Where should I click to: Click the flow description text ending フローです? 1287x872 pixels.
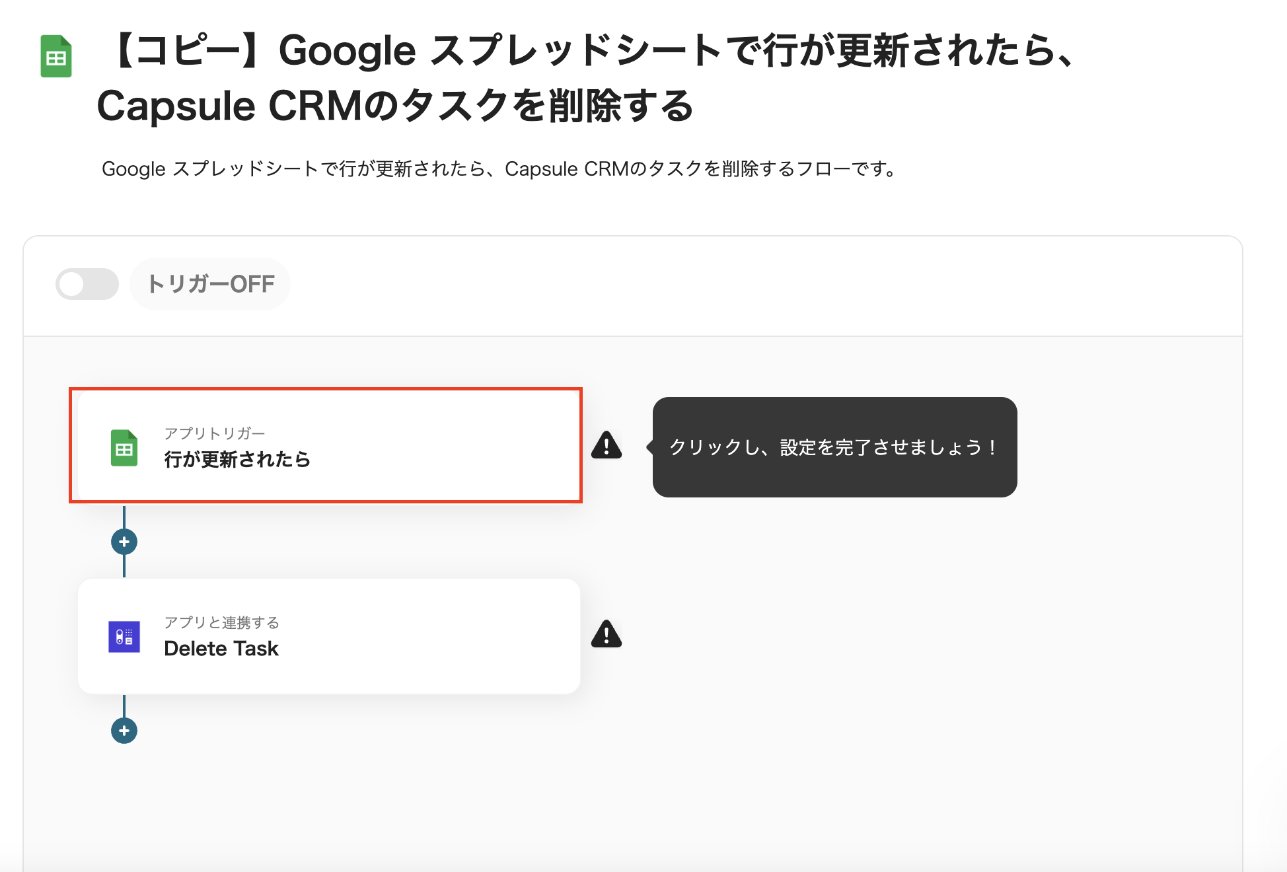(499, 169)
